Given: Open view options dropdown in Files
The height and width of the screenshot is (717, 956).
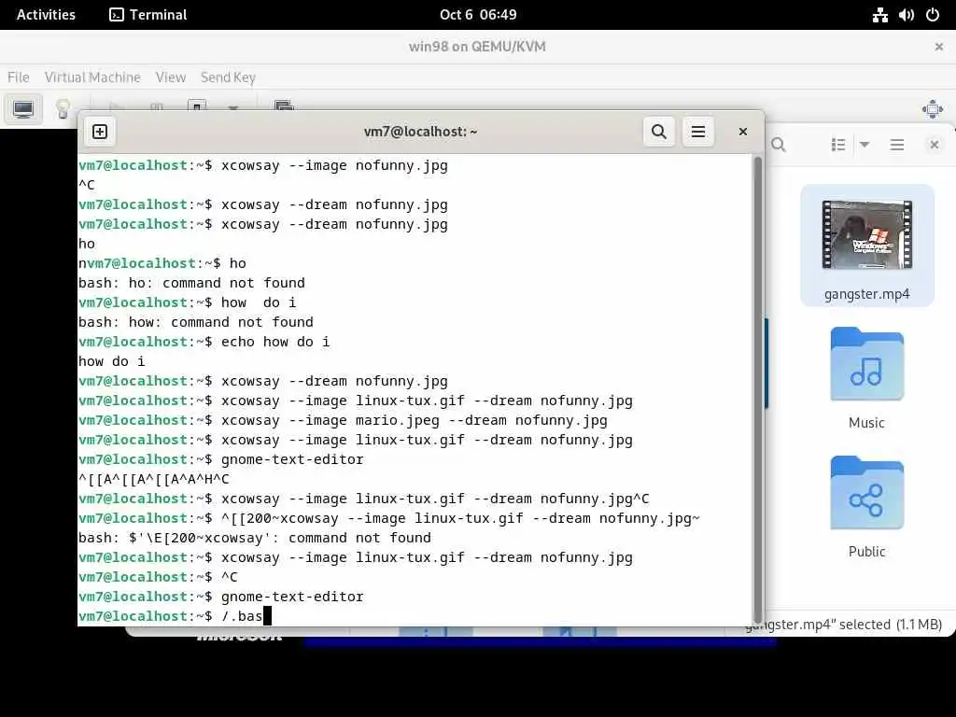Looking at the screenshot, I should (x=865, y=145).
